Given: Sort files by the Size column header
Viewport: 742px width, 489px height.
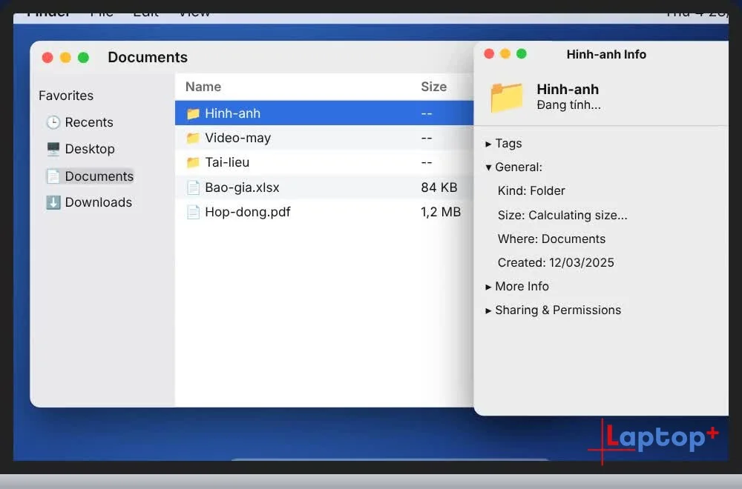Looking at the screenshot, I should point(433,87).
